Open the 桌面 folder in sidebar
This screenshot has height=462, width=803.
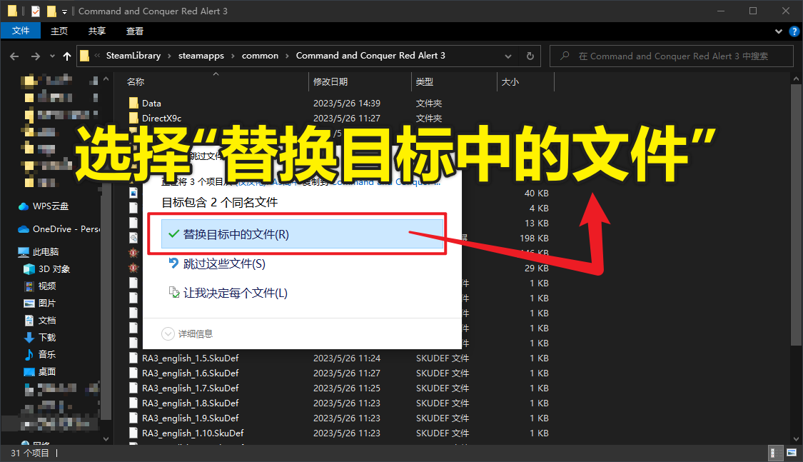(40, 372)
